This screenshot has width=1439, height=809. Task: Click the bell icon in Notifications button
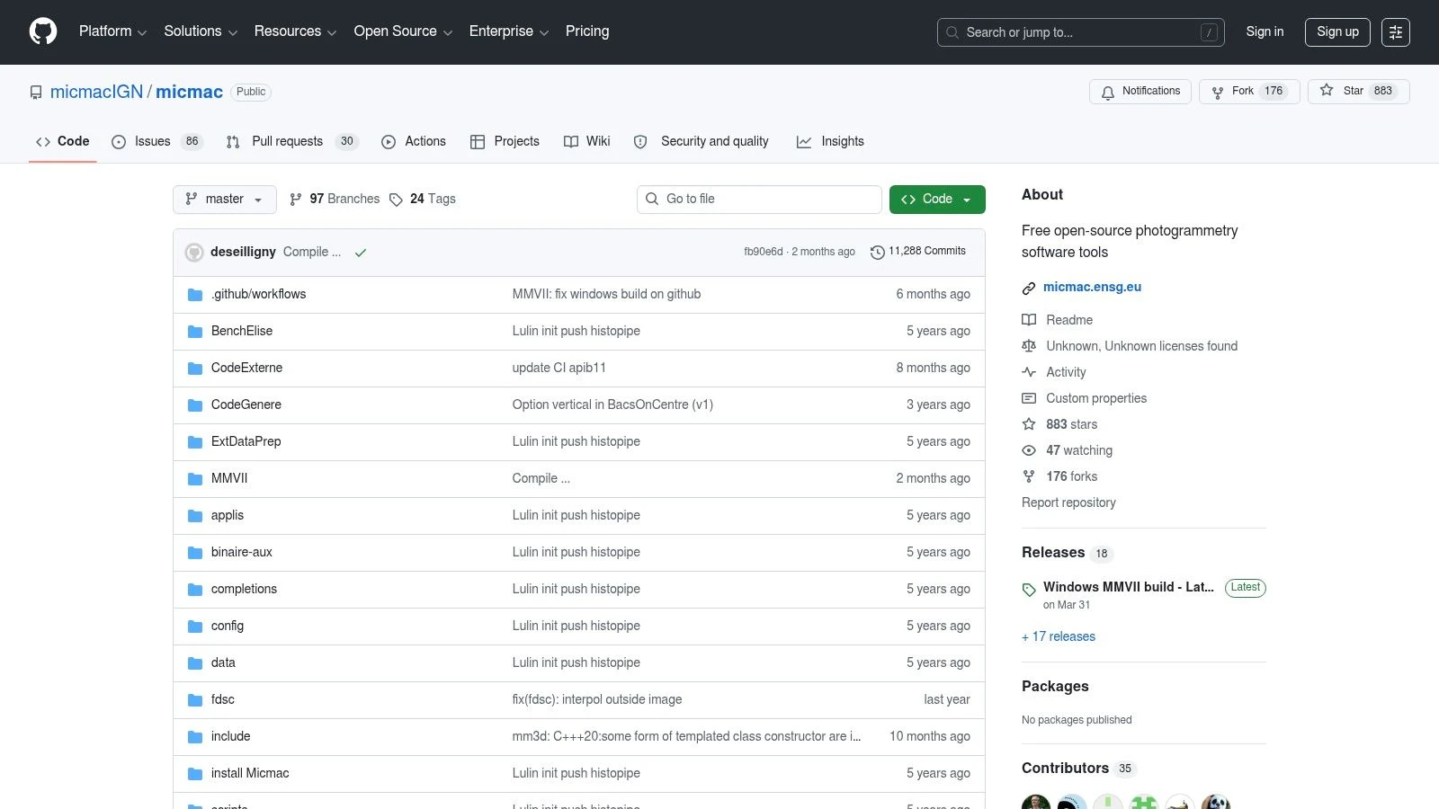(1108, 92)
